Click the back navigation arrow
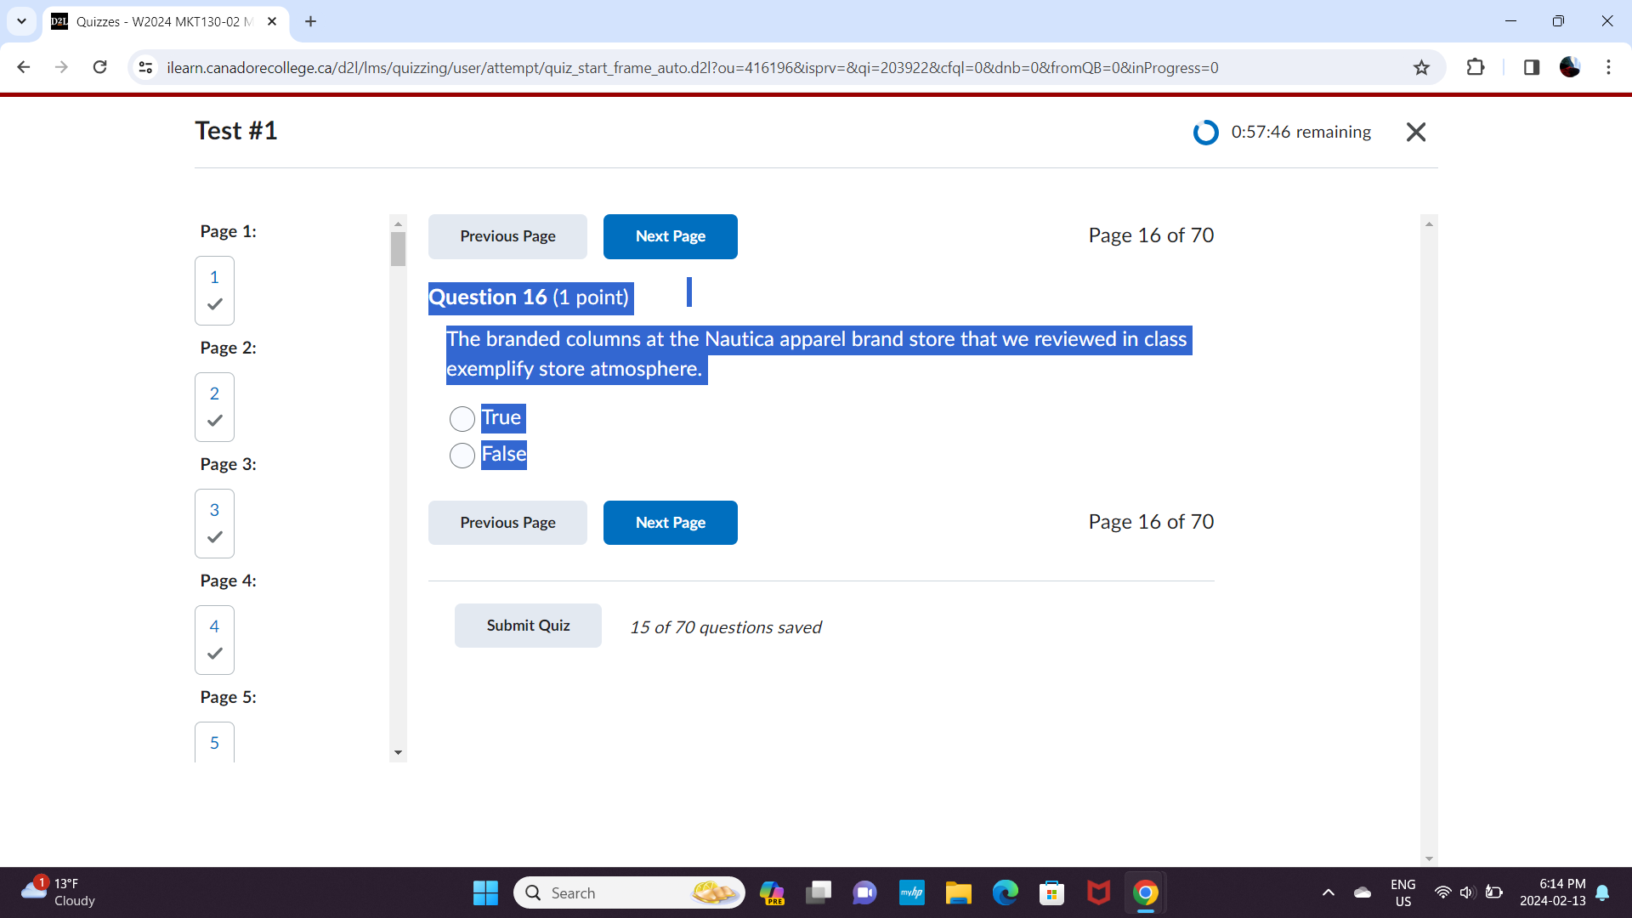Image resolution: width=1632 pixels, height=918 pixels. [x=23, y=67]
